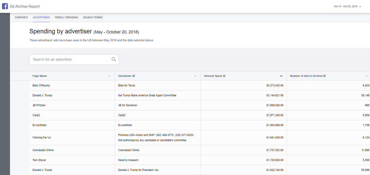Click Concealed Online page name
Image resolution: width=370 pixels, height=175 pixels.
[x=43, y=150]
